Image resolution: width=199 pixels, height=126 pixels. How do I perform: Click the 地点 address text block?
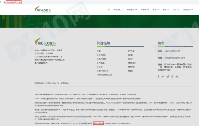click(x=175, y=67)
